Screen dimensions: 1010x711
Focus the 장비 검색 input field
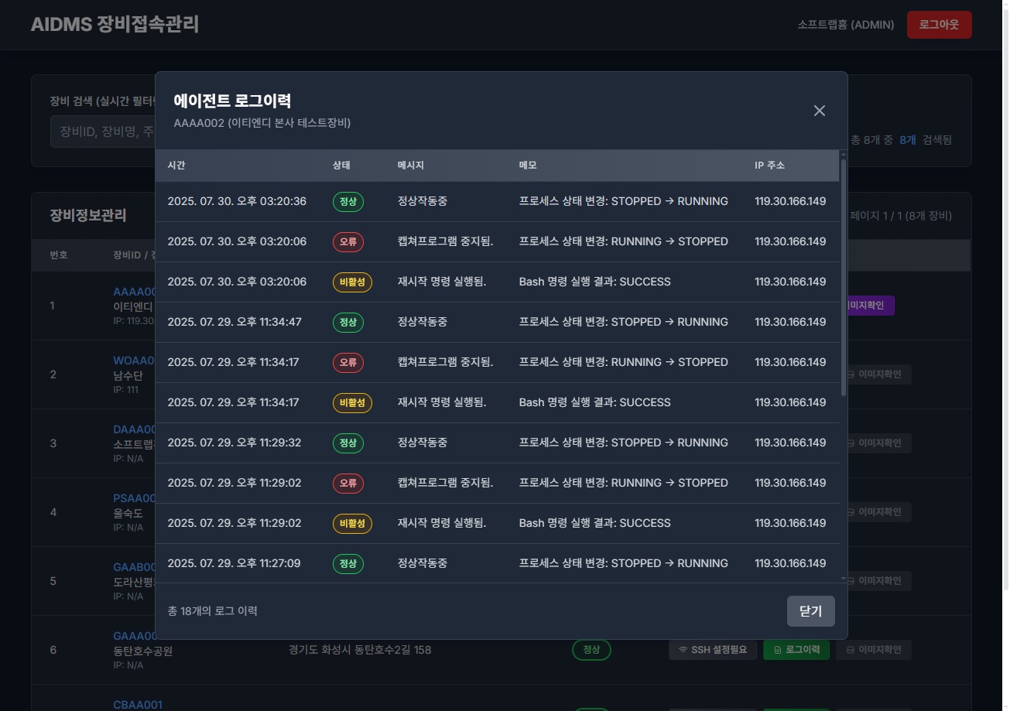[103, 132]
